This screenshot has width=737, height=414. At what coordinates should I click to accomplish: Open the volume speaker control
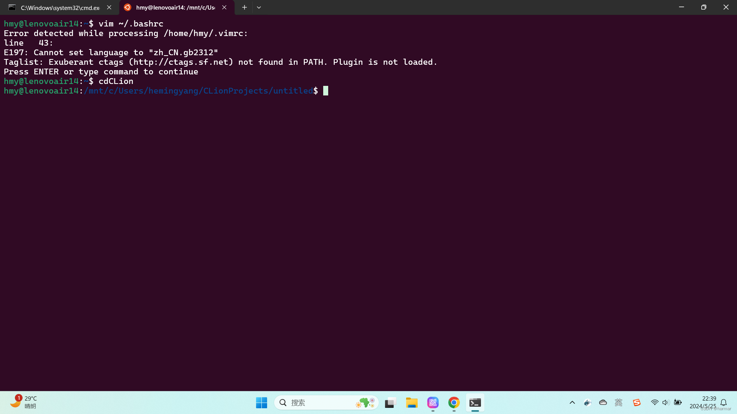coord(666,402)
